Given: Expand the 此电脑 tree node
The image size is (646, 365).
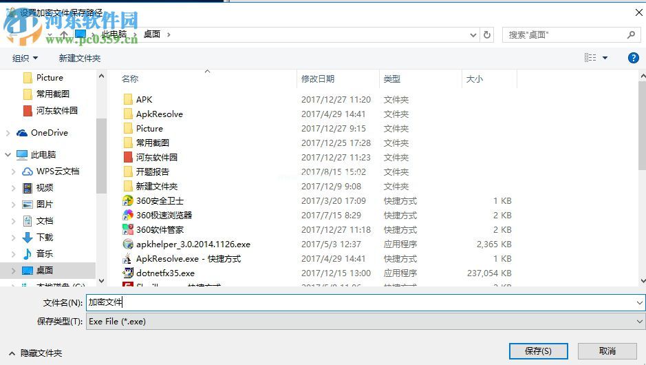Looking at the screenshot, I should [8, 155].
